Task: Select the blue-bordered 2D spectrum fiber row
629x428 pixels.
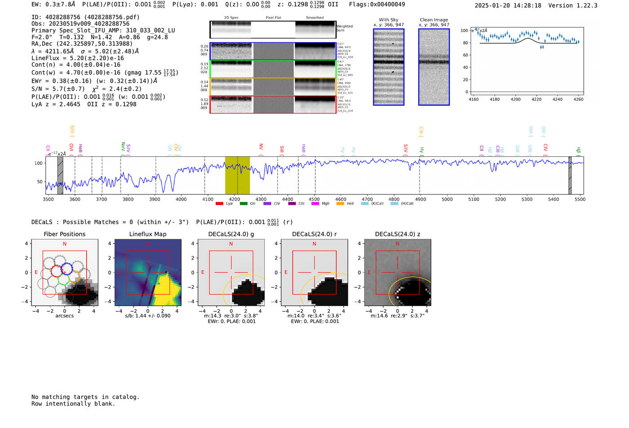Action: (273, 51)
